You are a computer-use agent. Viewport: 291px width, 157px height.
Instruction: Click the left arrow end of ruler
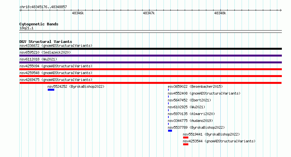(x=20, y=10)
